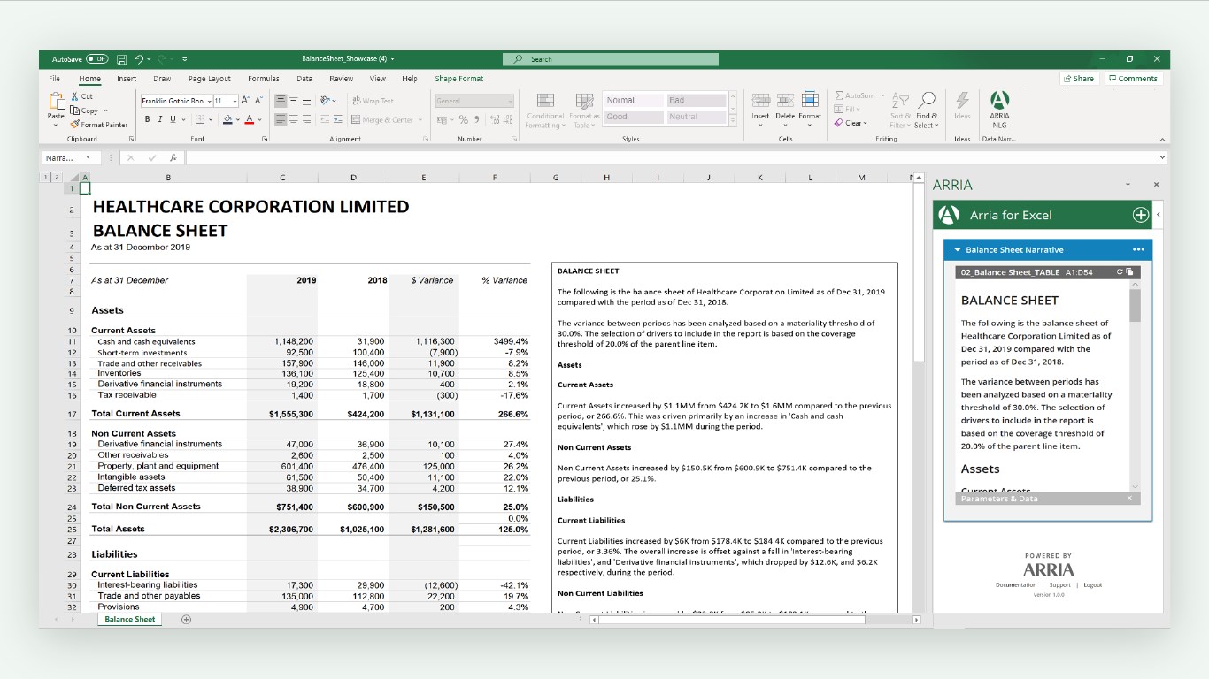Open the Page Layout tab
Image resolution: width=1209 pixels, height=679 pixels.
[x=210, y=79]
